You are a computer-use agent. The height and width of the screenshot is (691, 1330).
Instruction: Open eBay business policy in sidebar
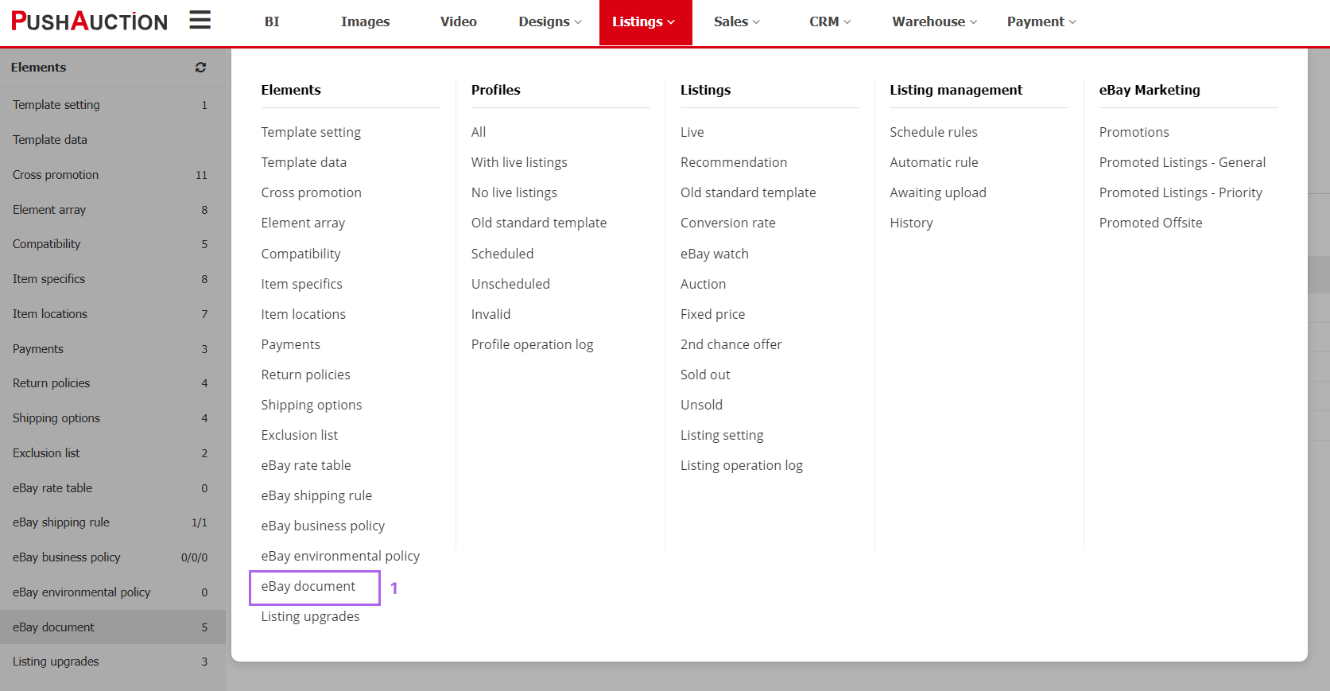coord(67,557)
